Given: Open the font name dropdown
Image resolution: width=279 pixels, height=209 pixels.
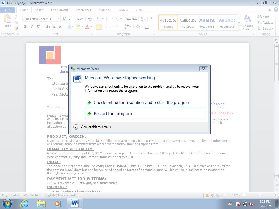Looking at the screenshot, I should [47, 19].
